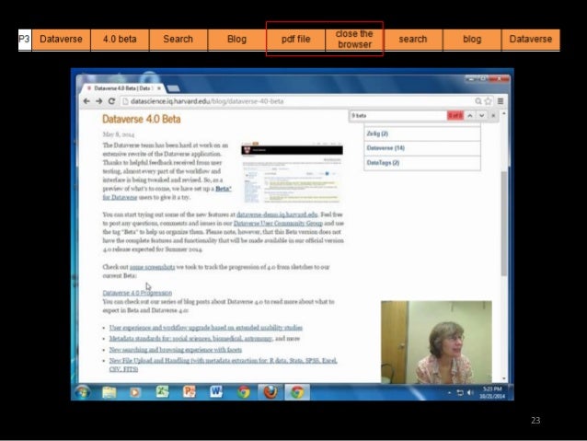Switch to Firefox on the taskbar
This screenshot has height=441, width=587.
(x=270, y=392)
